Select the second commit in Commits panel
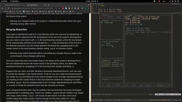The width and height of the screenshot is (182, 102). tap(112, 64)
